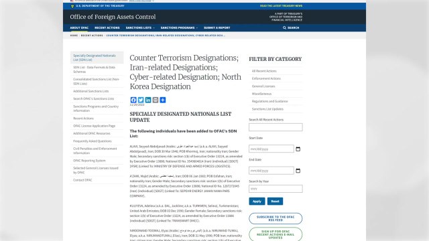The width and height of the screenshot is (429, 241).
Task: Click the Treasury seal icon in top bar
Action: pos(72,6)
